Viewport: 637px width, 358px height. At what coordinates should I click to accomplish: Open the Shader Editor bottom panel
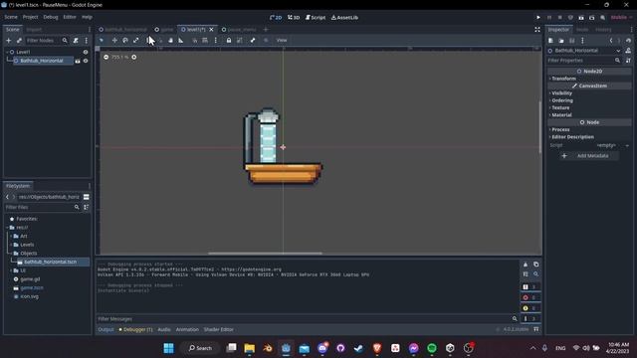click(x=219, y=329)
